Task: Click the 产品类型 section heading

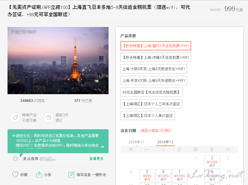Action: click(x=128, y=36)
